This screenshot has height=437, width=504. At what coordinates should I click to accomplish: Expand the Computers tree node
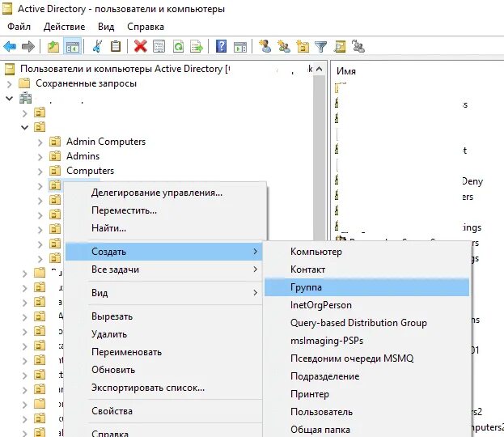(40, 172)
